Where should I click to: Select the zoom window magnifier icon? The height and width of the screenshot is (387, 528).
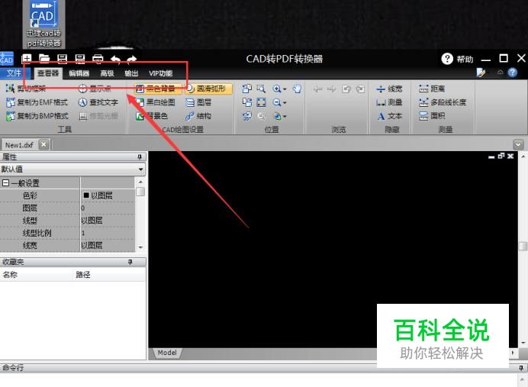coord(261,89)
